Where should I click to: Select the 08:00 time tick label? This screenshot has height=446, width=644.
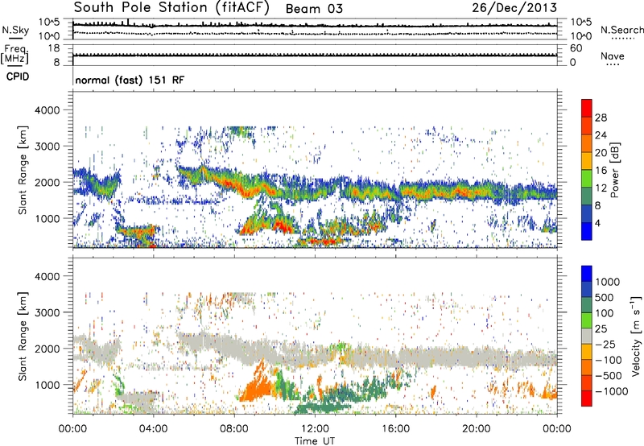(x=234, y=429)
